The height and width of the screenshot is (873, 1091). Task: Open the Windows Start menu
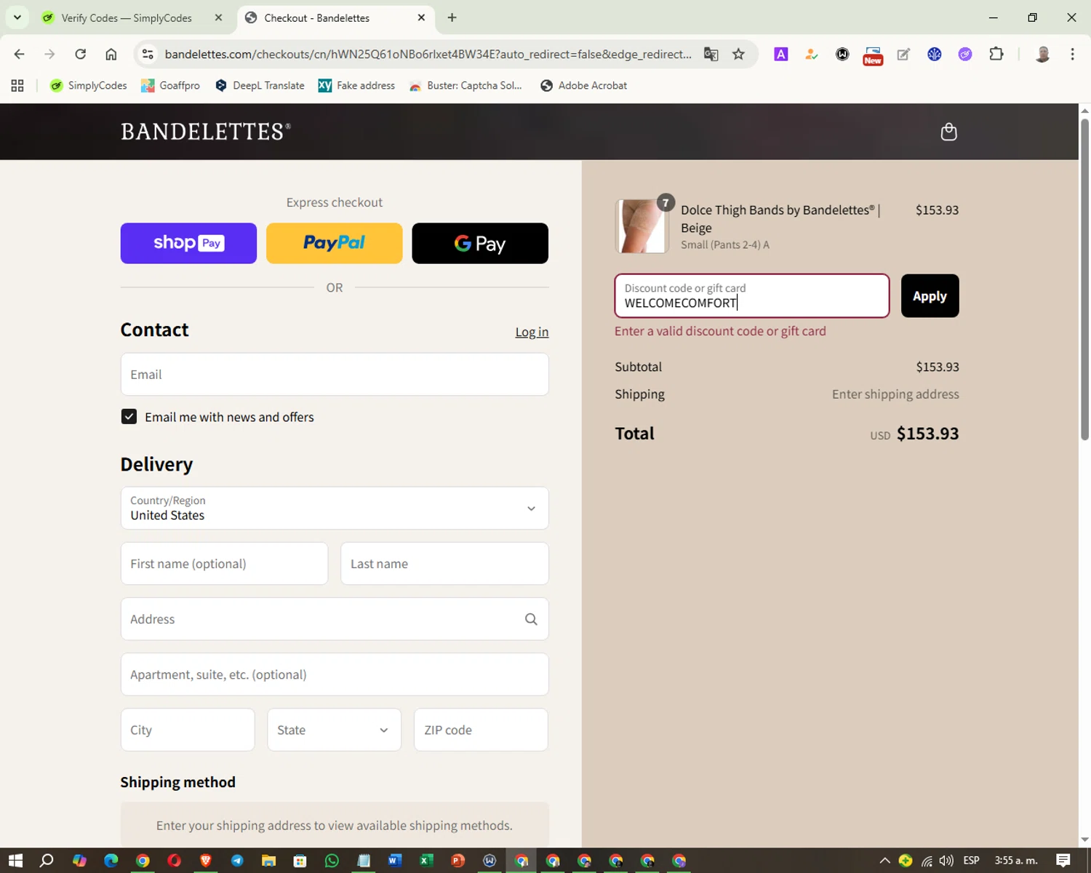(x=15, y=861)
